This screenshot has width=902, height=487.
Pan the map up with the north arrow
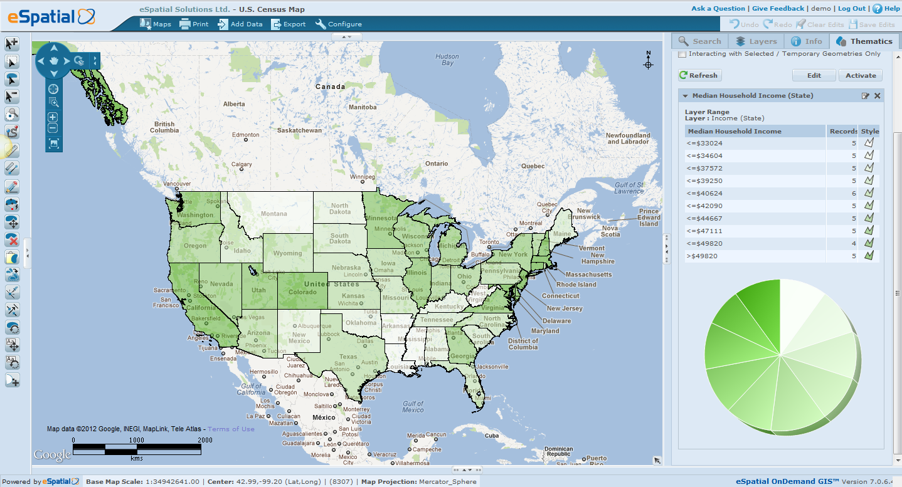tap(54, 48)
